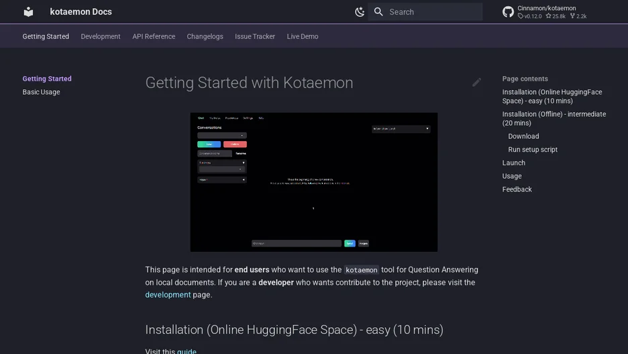Viewport: 628px width, 354px height.
Task: Go to Usage in page contents
Action: pyautogui.click(x=512, y=175)
